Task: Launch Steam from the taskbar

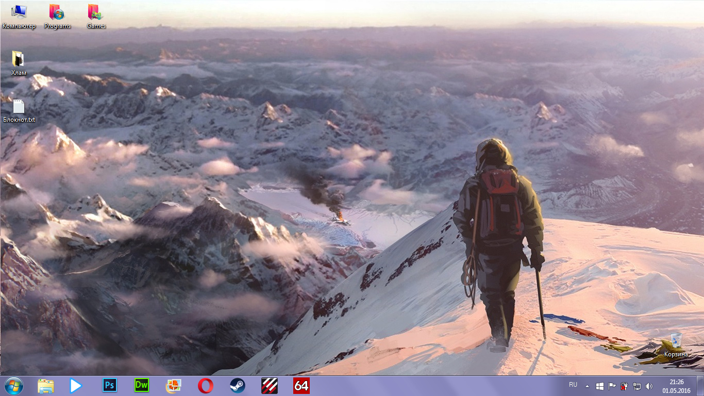Action: [x=238, y=386]
